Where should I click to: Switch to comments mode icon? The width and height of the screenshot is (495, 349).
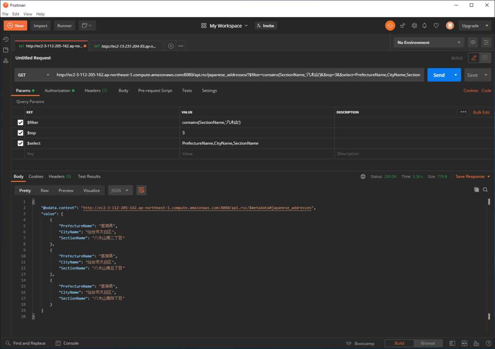tap(485, 58)
